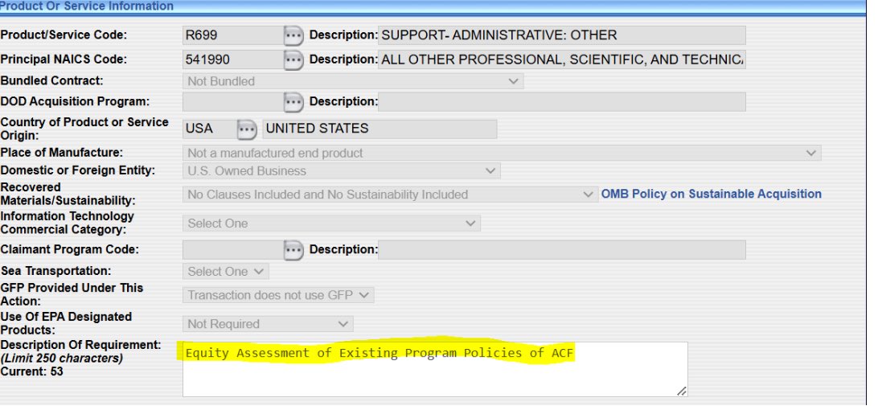Image resolution: width=878 pixels, height=406 pixels.
Task: Open Principal NAICS Code lookup button
Action: [293, 59]
